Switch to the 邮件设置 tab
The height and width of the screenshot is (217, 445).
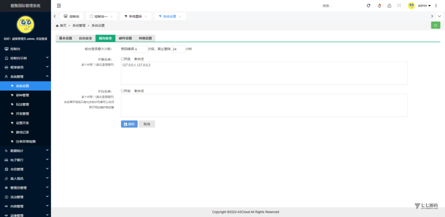point(125,38)
